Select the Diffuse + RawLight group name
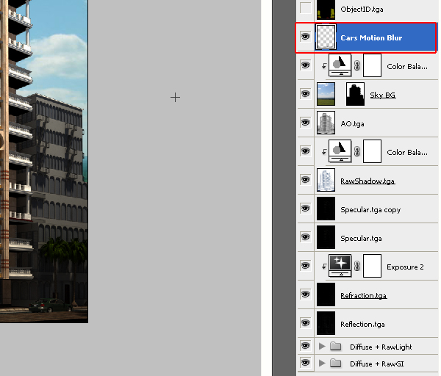Screen dimensions: 441x376 coord(381,347)
